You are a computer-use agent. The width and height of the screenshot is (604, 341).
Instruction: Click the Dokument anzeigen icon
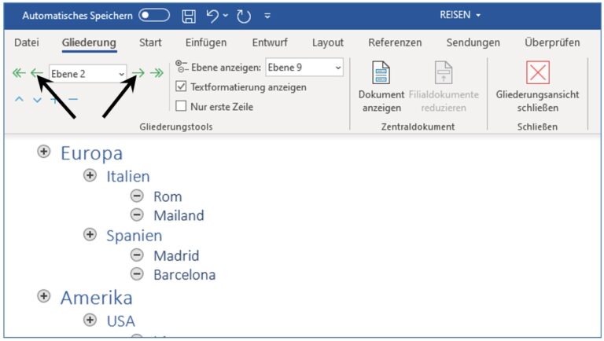tap(381, 72)
